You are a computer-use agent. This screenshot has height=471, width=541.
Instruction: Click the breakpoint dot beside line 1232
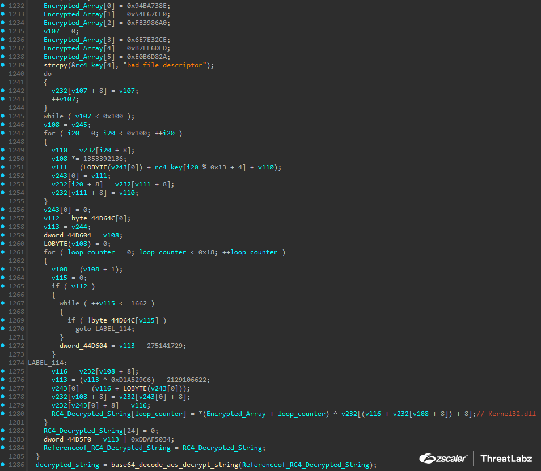(x=3, y=6)
